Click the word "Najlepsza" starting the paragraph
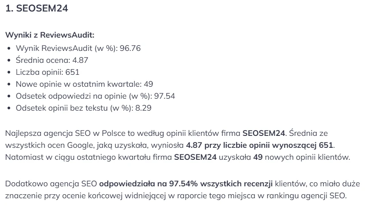 pyautogui.click(x=22, y=133)
